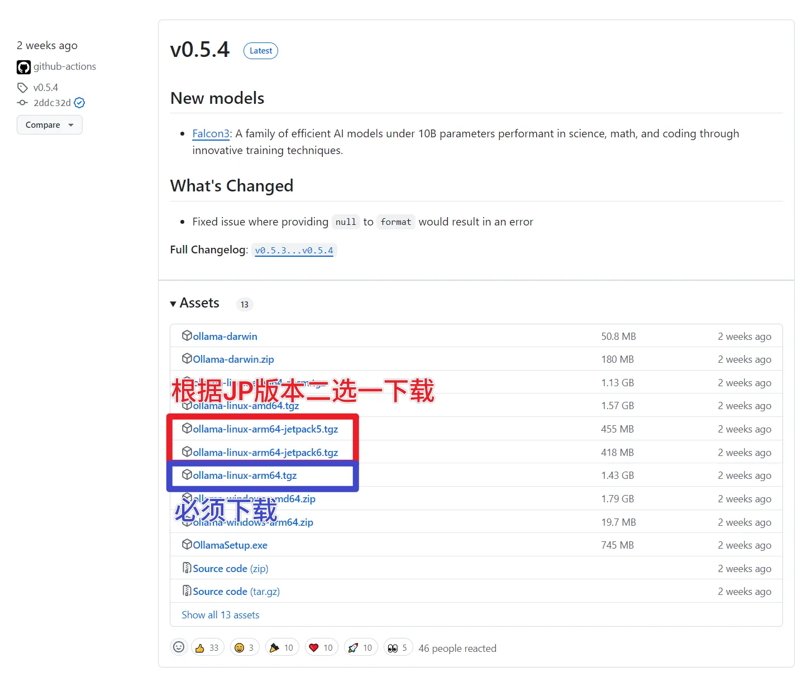This screenshot has width=807, height=682.
Task: Open the v0.5.3...v0.5.4 changelog link
Action: tap(294, 251)
